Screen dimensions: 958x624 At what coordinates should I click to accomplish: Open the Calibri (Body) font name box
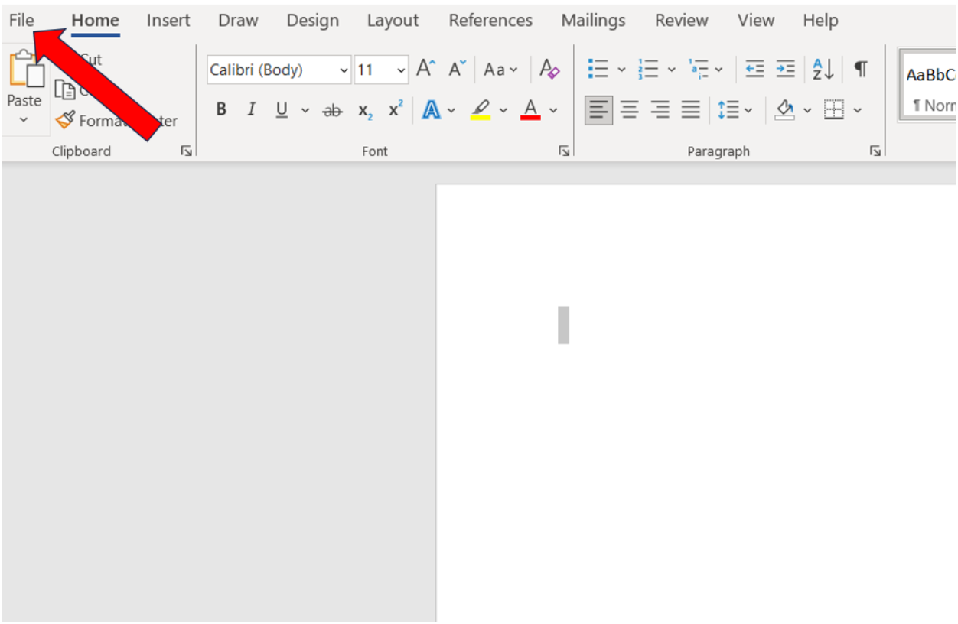click(x=279, y=70)
